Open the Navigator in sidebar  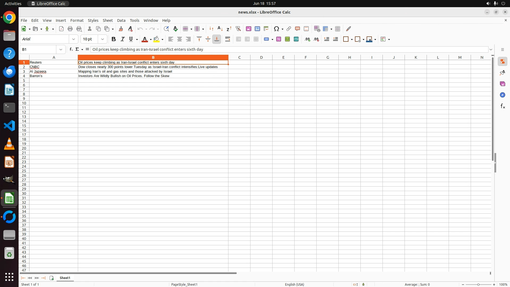coord(502,95)
